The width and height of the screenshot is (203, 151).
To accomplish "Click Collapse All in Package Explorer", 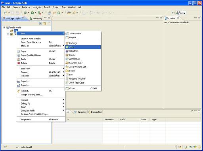I will (40, 24).
